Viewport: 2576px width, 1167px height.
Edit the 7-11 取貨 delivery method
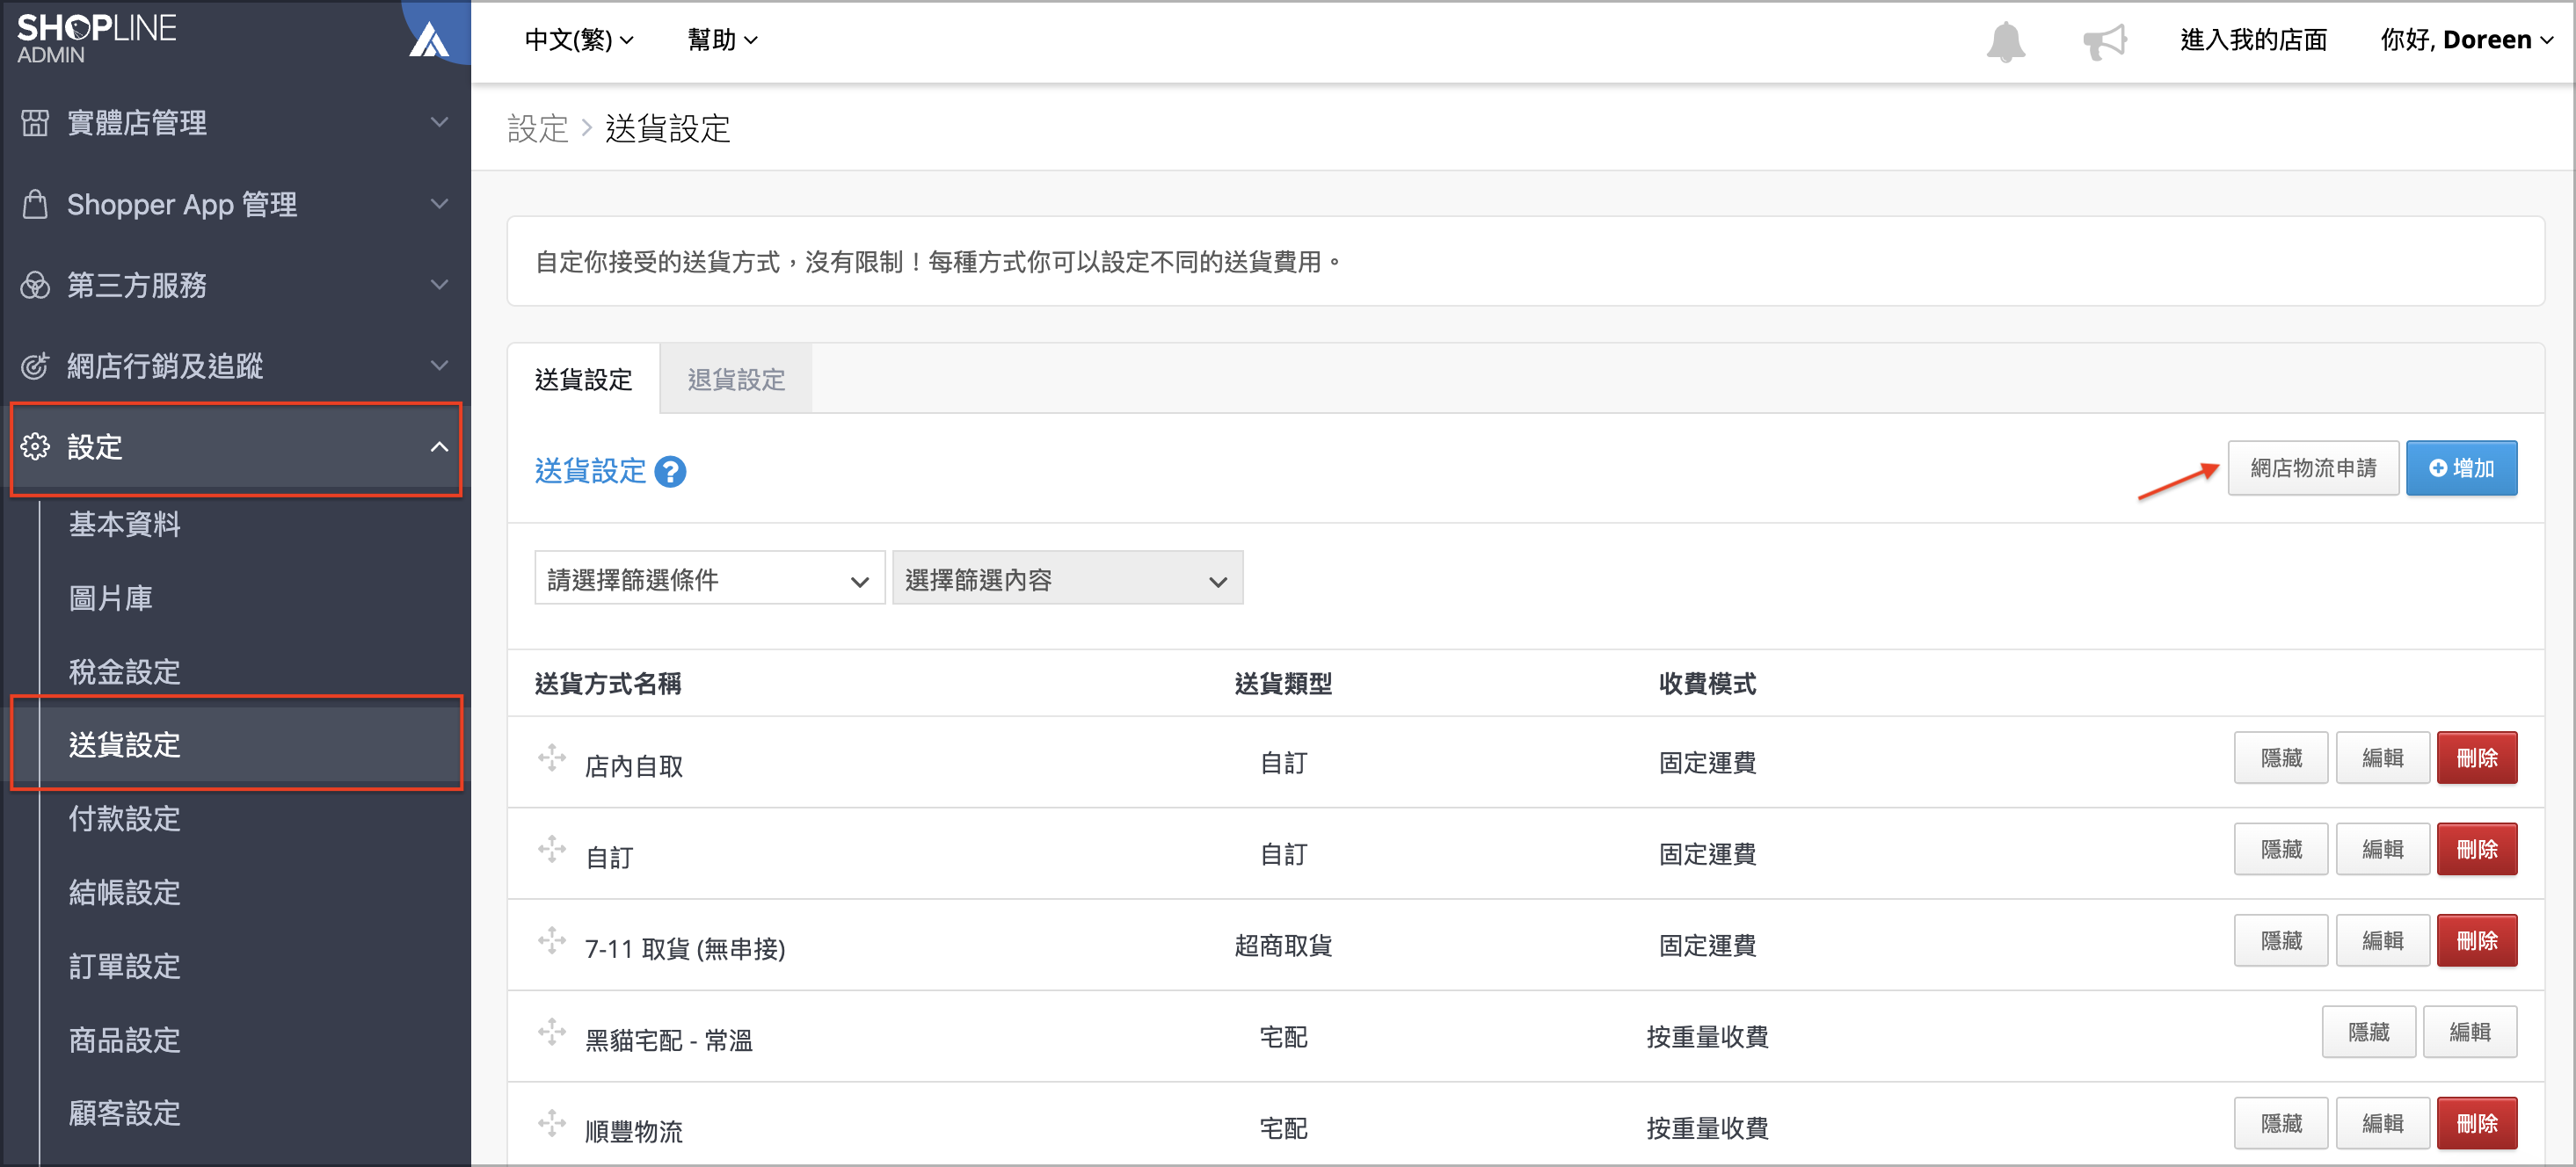2382,940
